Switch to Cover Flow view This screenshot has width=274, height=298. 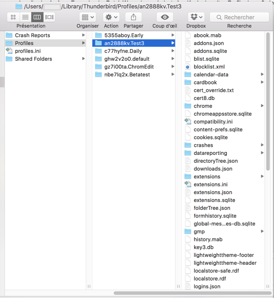point(49,17)
